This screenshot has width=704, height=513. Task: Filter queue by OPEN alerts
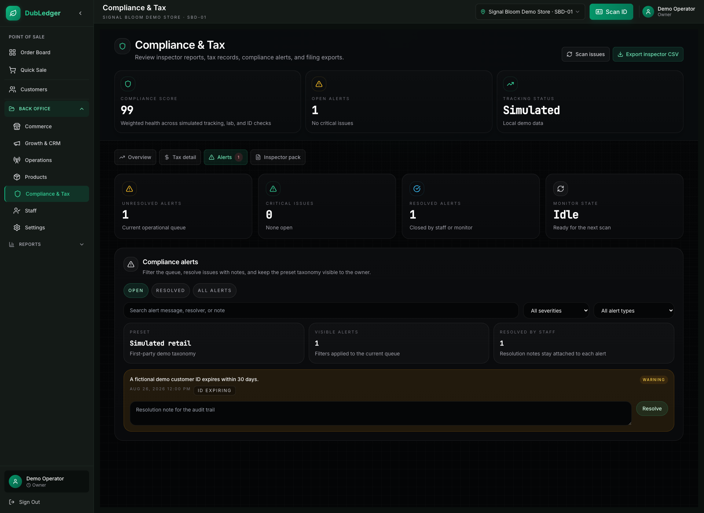(x=136, y=291)
